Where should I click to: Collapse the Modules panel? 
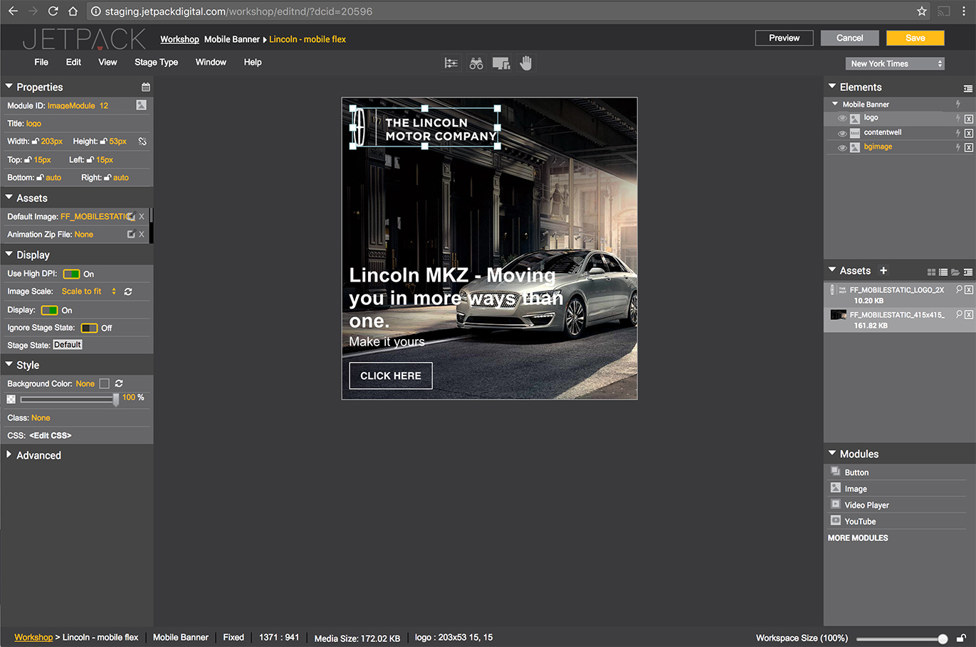pyautogui.click(x=832, y=454)
